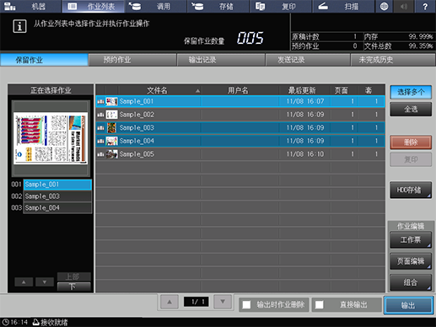Viewport: 436px width, 327px height.
Task: Switch to the 预约作业 tab
Action: (132, 60)
